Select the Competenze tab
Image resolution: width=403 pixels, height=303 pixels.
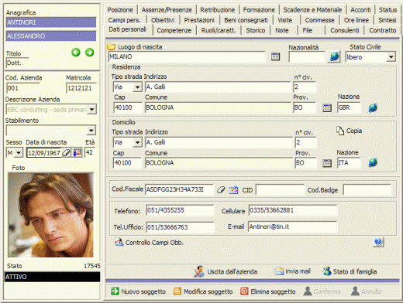174,30
